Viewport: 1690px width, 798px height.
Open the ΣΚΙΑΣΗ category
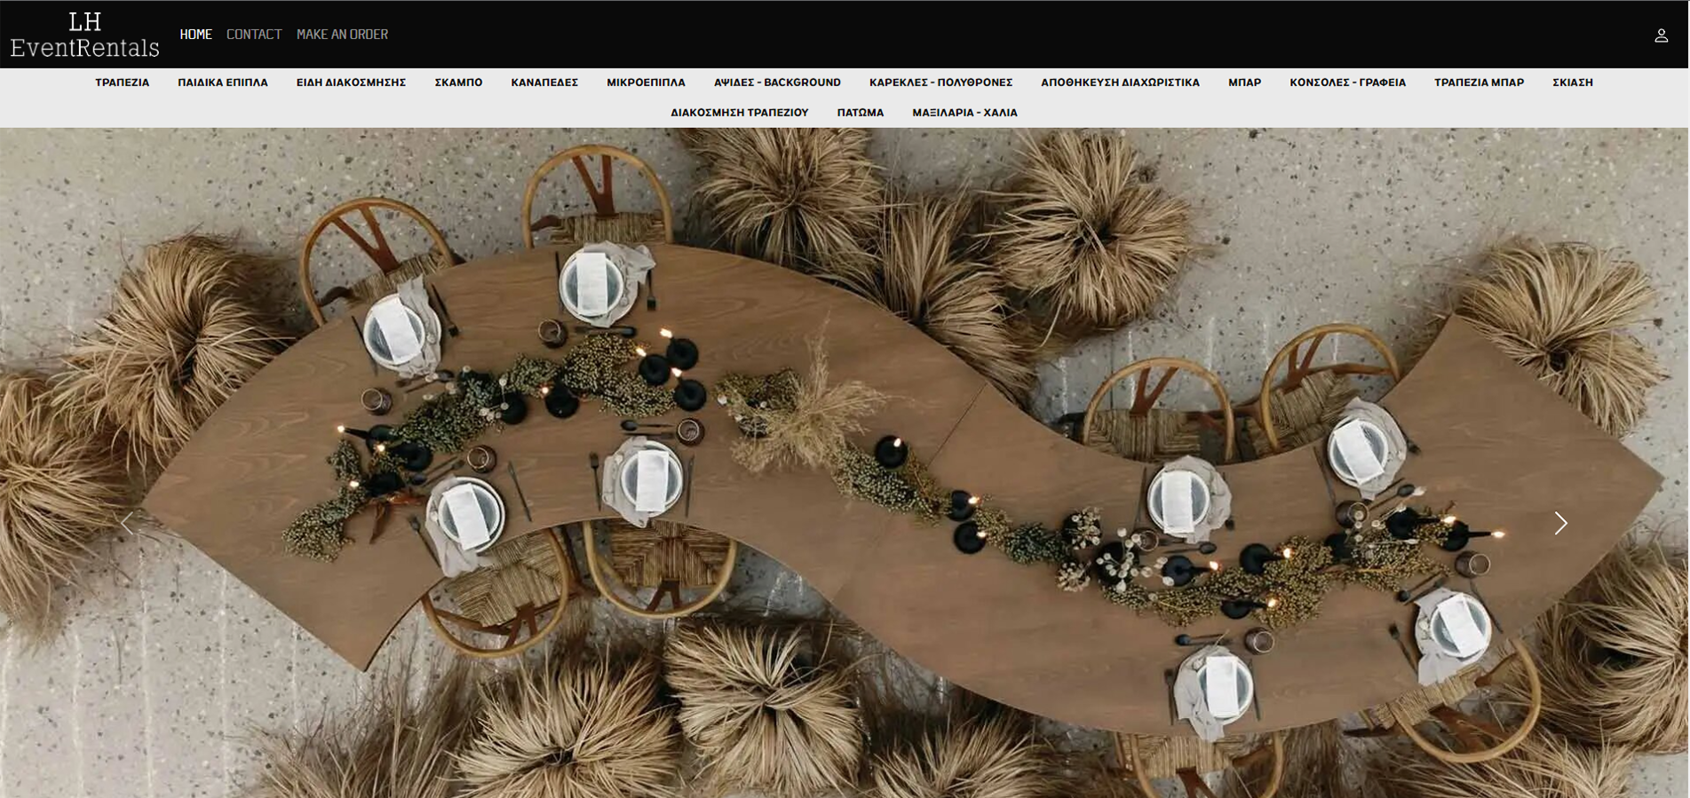click(x=1572, y=83)
